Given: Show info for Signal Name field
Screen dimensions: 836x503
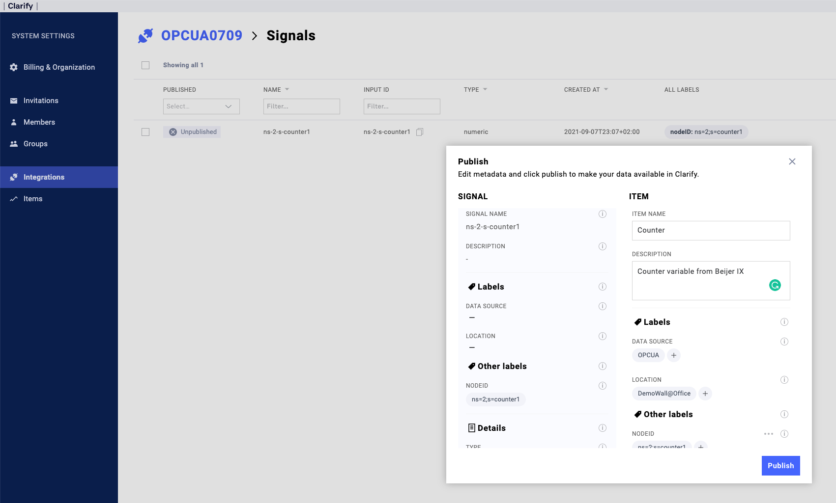Looking at the screenshot, I should (x=603, y=214).
